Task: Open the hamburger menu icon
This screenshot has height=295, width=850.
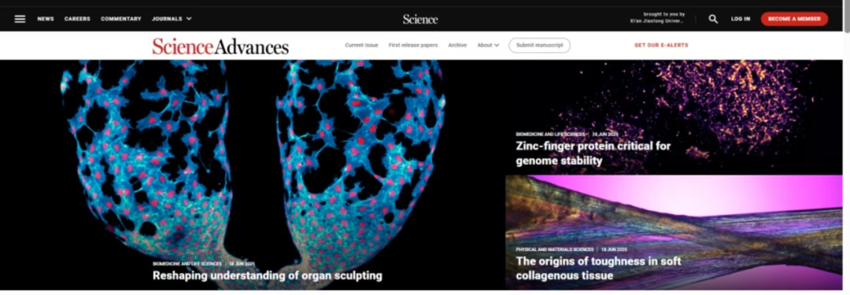Action: 20,19
